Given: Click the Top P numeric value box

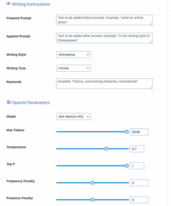Looking at the screenshot, I should click(x=137, y=166).
